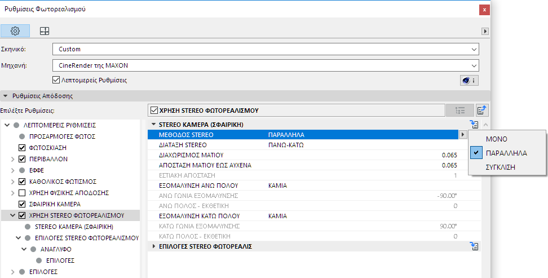Screen dimensions: 548x278
Task: Select the ΕΦΦΕ tree item
Action: point(37,170)
